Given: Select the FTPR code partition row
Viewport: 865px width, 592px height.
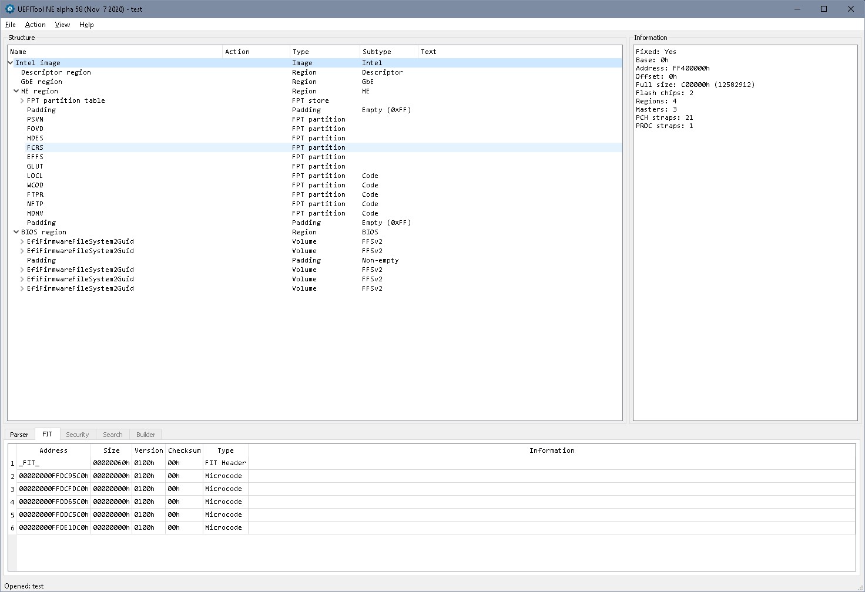Looking at the screenshot, I should [x=315, y=194].
